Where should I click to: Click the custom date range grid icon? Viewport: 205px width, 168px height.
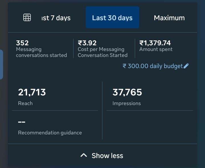tap(27, 17)
